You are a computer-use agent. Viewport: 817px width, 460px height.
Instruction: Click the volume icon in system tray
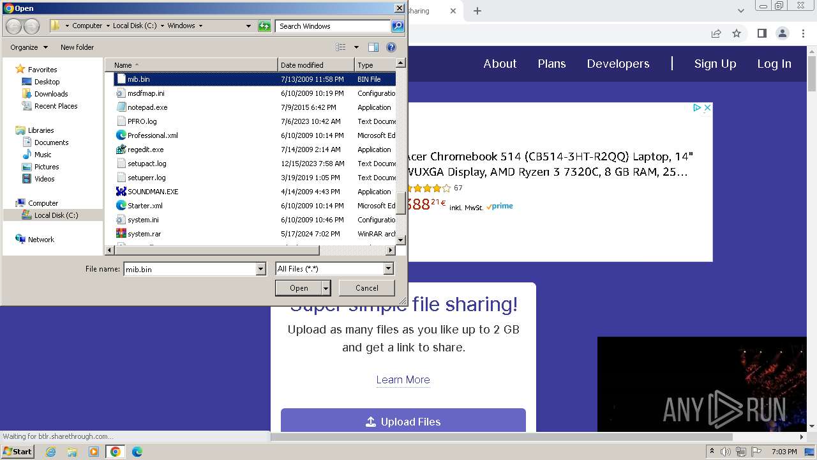(725, 452)
